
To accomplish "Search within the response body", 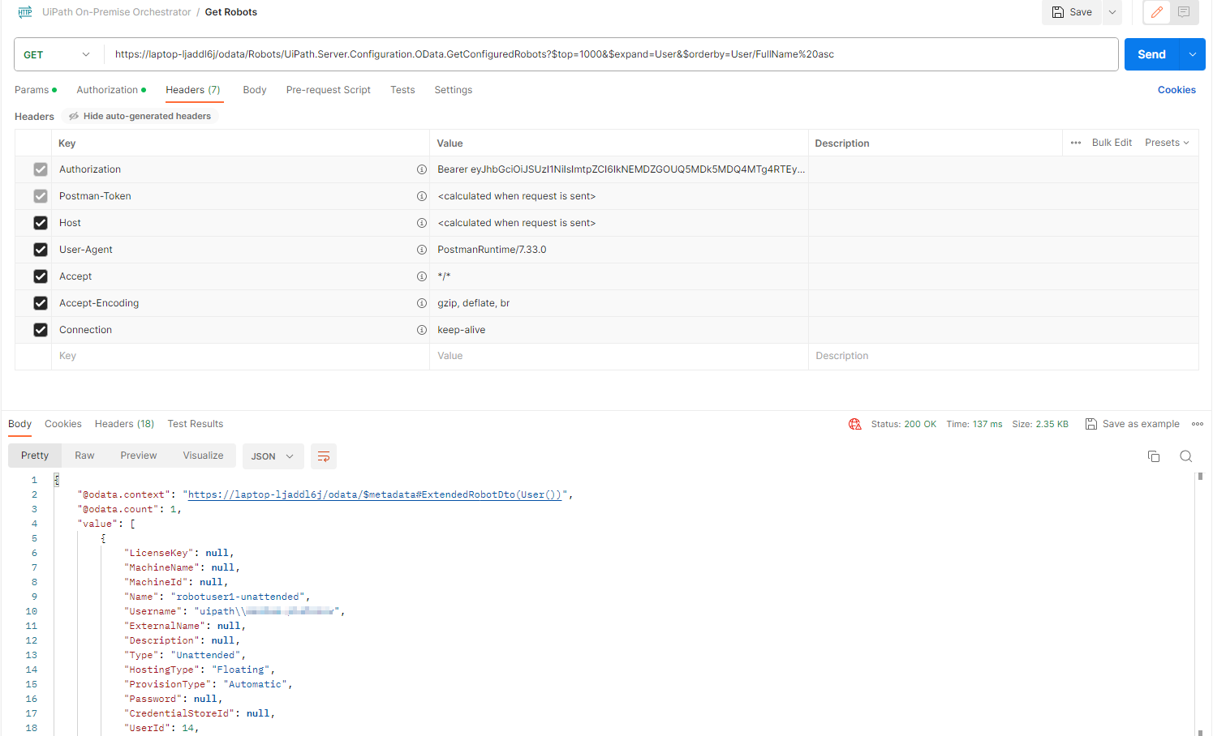I will tap(1186, 456).
